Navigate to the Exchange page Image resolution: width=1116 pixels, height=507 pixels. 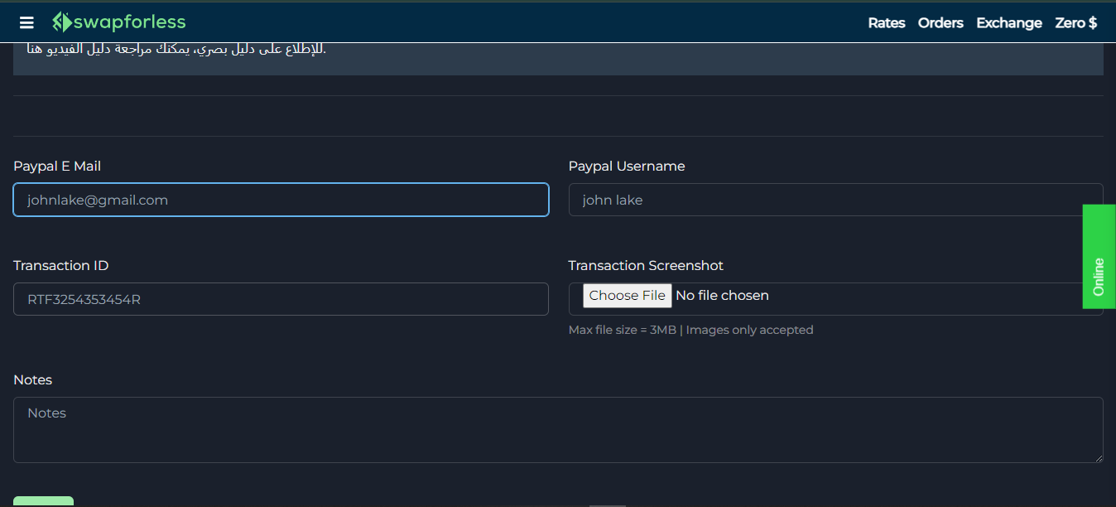click(x=1008, y=23)
